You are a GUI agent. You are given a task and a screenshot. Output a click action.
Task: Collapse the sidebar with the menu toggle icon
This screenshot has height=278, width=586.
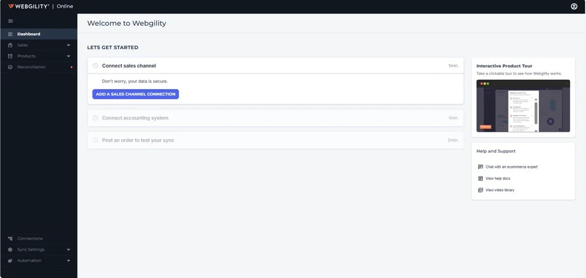pos(10,21)
